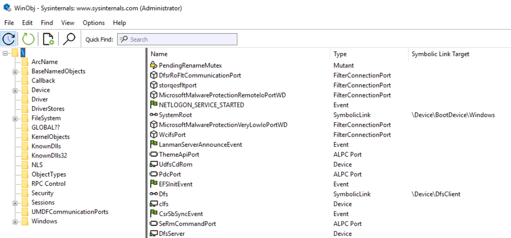This screenshot has width=511, height=238.
Task: Click the symbolic link icon beside Dfs
Action: click(153, 194)
